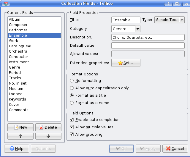Expand the Category dropdown arrow
This screenshot has height=157, width=190.
pyautogui.click(x=137, y=29)
